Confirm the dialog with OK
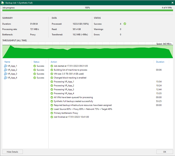175x156 pixels. coord(165,152)
